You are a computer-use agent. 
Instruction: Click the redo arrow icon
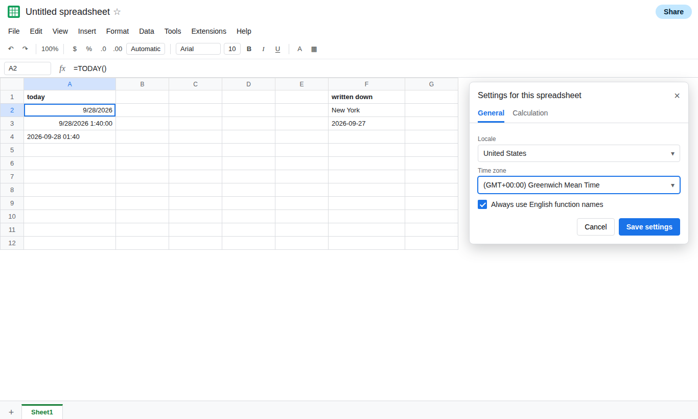tap(25, 49)
